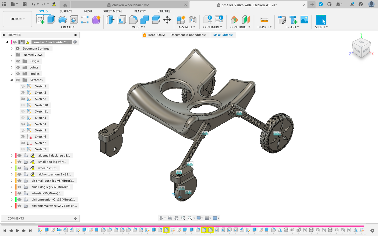Click the Save icon

click(x=25, y=4)
